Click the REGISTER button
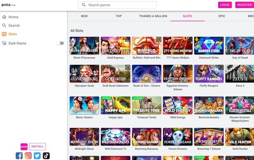The image size is (254, 160). click(x=245, y=5)
